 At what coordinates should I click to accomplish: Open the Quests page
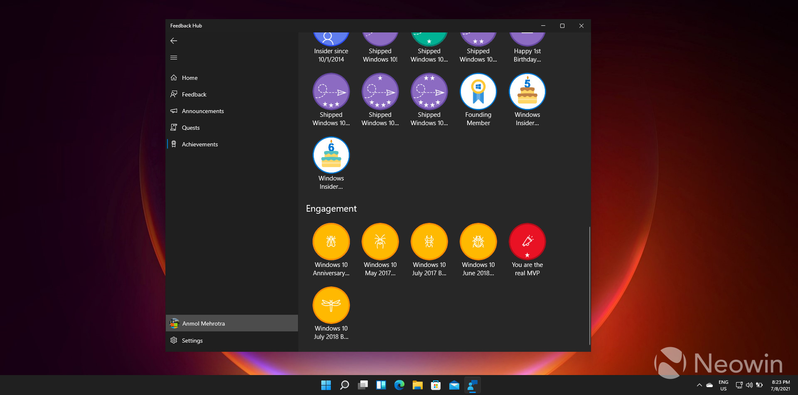click(x=232, y=128)
